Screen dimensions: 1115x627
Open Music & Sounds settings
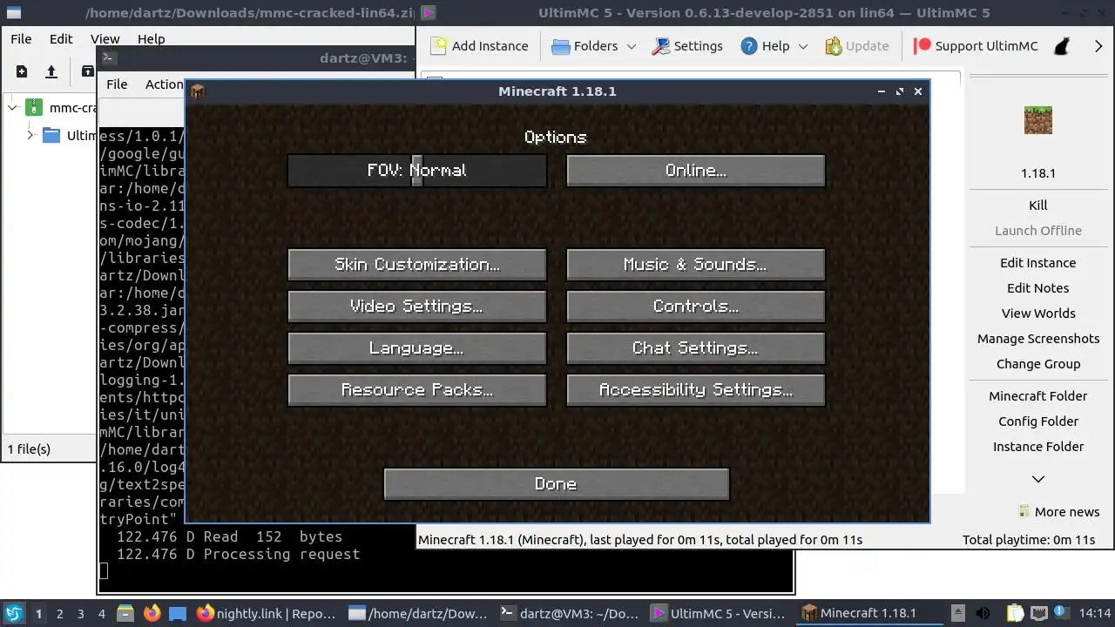tap(696, 265)
